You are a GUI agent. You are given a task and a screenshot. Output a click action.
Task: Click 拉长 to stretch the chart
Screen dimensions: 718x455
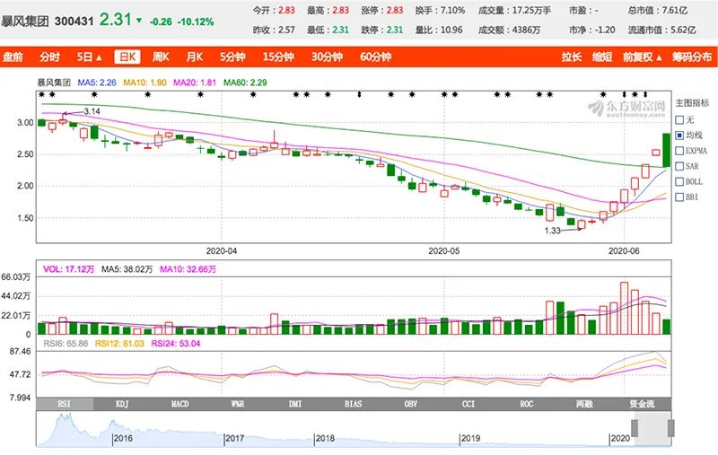click(x=572, y=57)
